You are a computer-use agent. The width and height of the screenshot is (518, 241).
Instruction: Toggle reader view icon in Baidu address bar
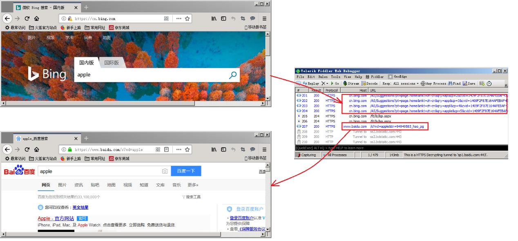[166, 149]
